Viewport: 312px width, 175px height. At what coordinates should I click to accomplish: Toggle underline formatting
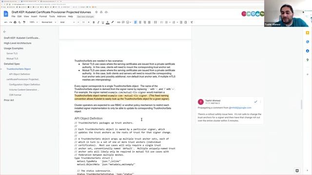pyautogui.click(x=103, y=22)
